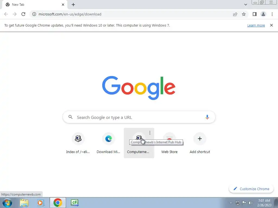Follow the Learn more link

click(256, 25)
